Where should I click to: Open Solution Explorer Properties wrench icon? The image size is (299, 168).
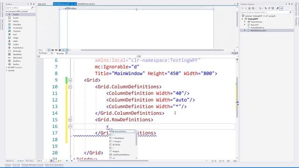coord(278,8)
